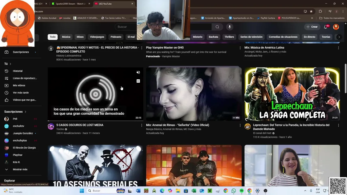Image resolution: width=347 pixels, height=195 pixels.
Task: Select the Todo filter chip
Action: click(53, 37)
